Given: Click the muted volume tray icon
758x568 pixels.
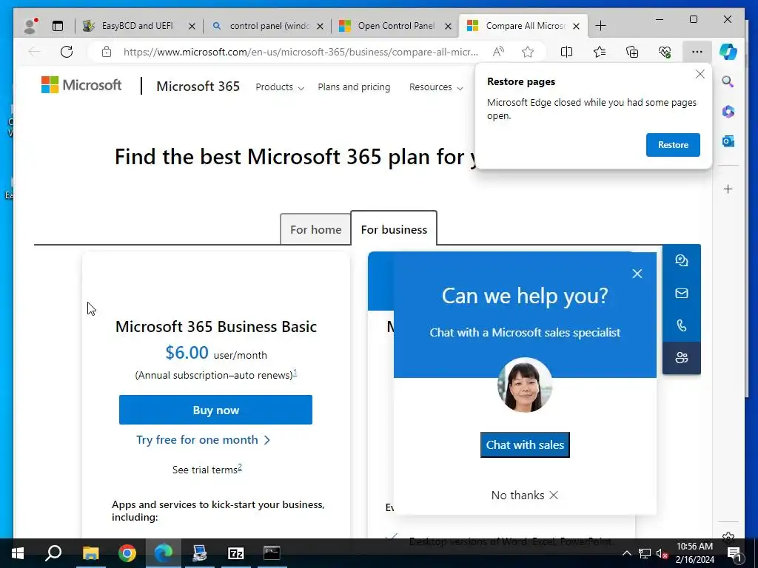Looking at the screenshot, I should [x=661, y=553].
